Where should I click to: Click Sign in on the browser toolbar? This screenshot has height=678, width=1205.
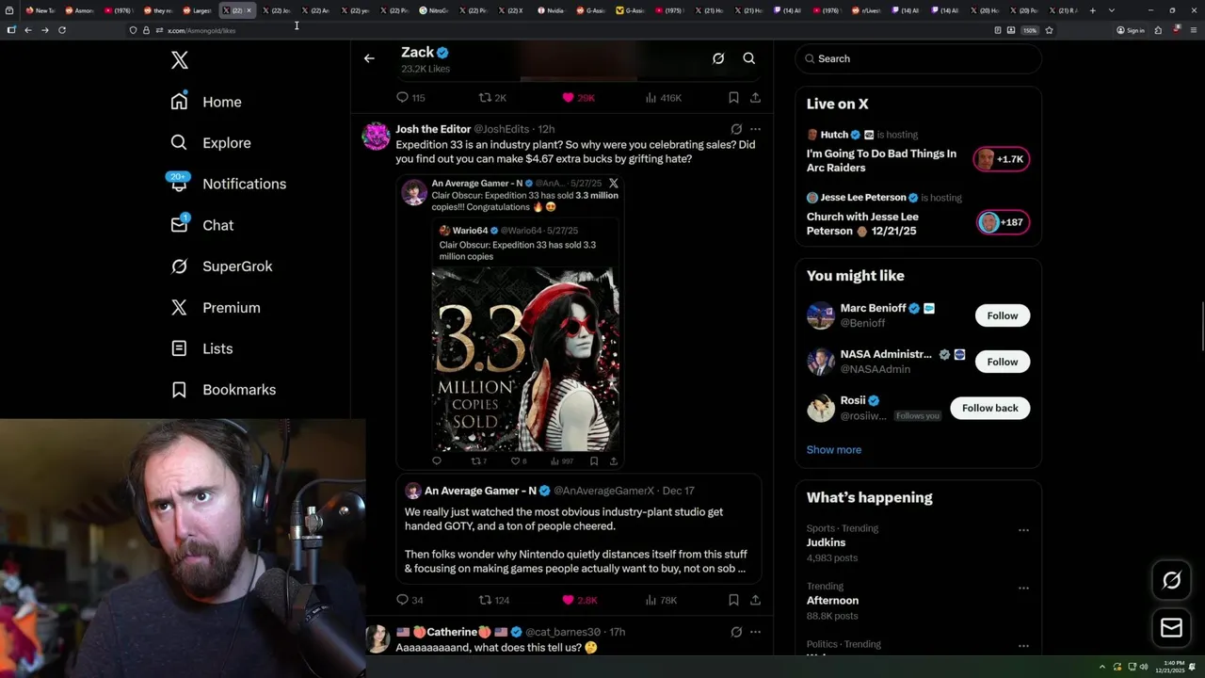[1131, 30]
